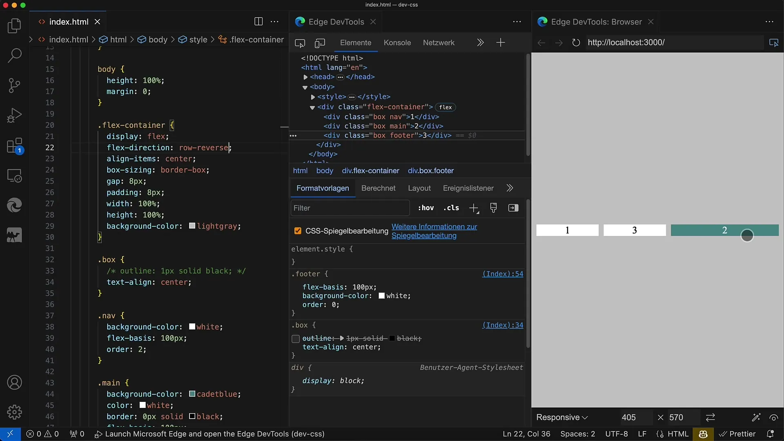Show more DevTools tabs chevron
Image resolution: width=784 pixels, height=441 pixels.
pyautogui.click(x=480, y=42)
